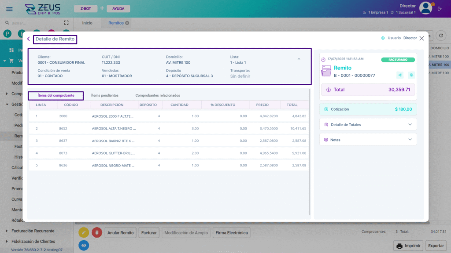
Task: Click the Zeus ERP & POS logo
Action: point(43,9)
